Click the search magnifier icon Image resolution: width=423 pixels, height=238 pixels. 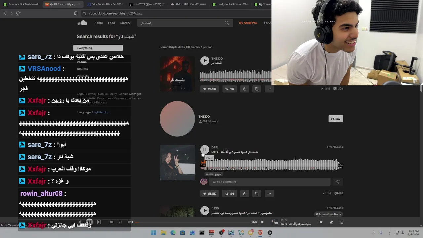pyautogui.click(x=227, y=23)
